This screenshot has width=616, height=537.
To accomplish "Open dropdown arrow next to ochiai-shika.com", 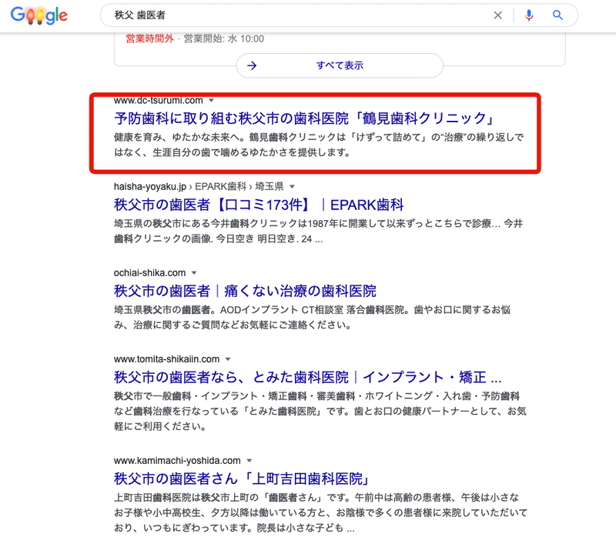I will pos(194,273).
